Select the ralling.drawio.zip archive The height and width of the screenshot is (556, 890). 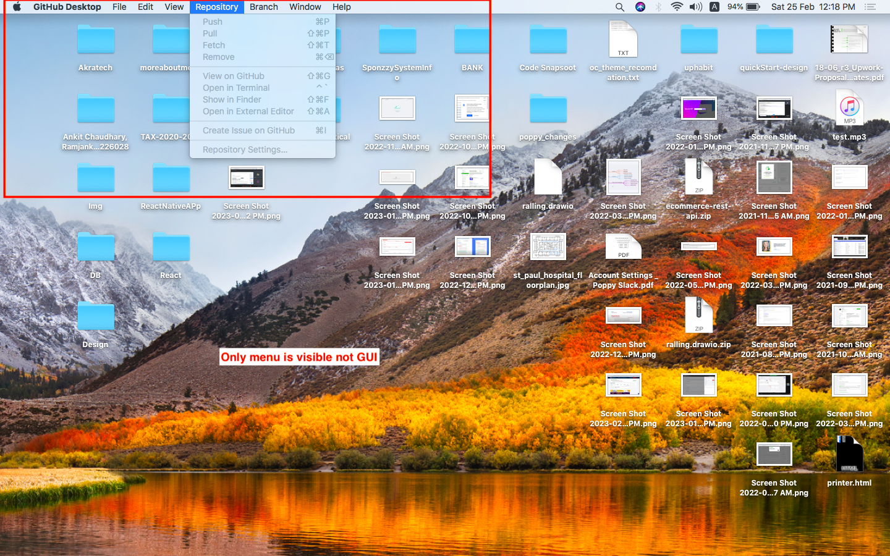click(x=698, y=316)
